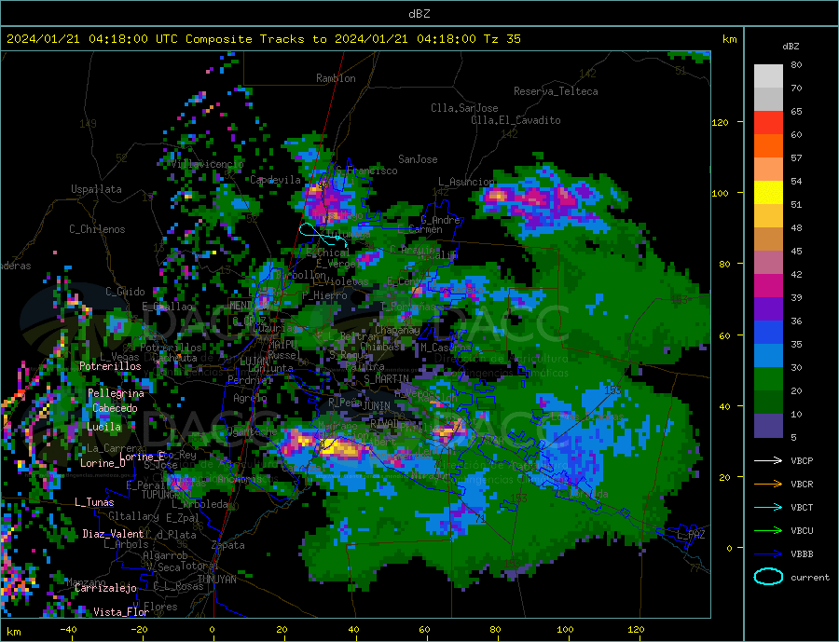Image resolution: width=839 pixels, height=642 pixels.
Task: Click the Clla.El_Cavadito label
Action: click(516, 120)
